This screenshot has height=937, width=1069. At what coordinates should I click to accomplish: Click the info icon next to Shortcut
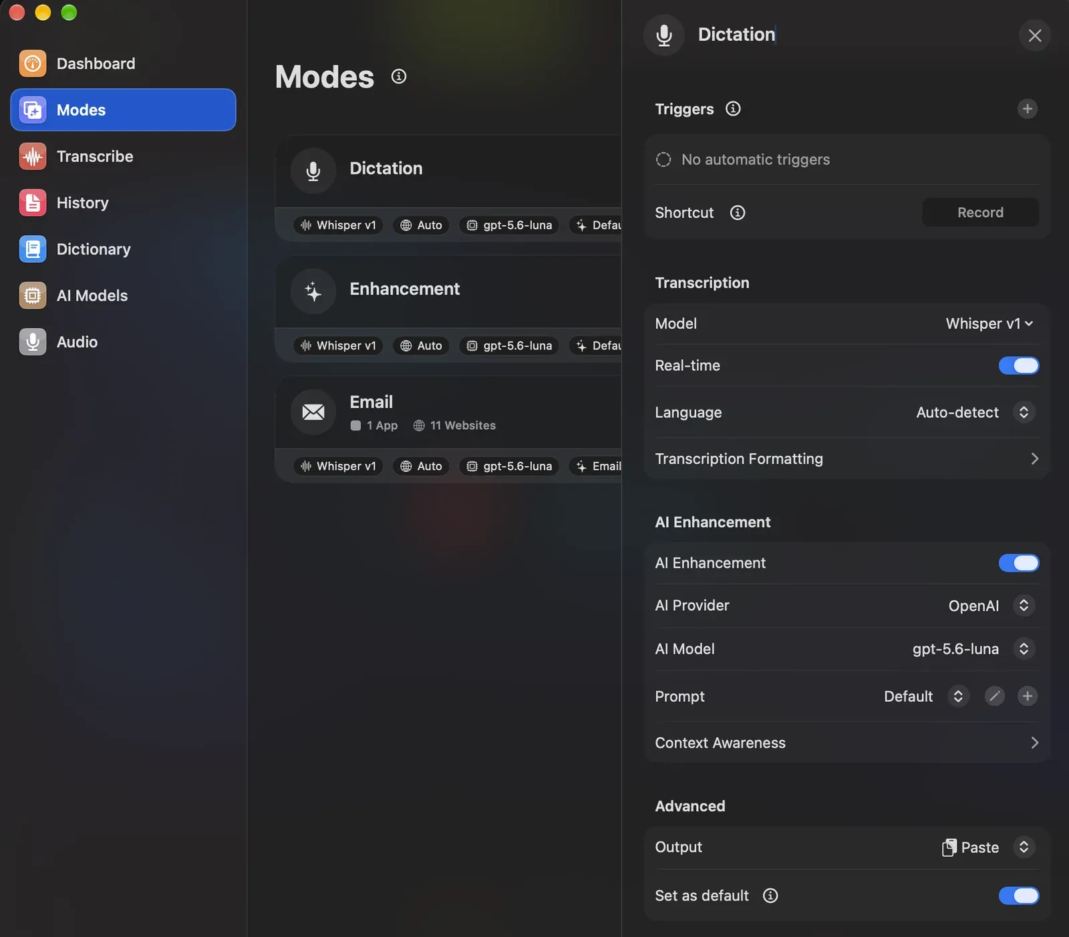738,213
